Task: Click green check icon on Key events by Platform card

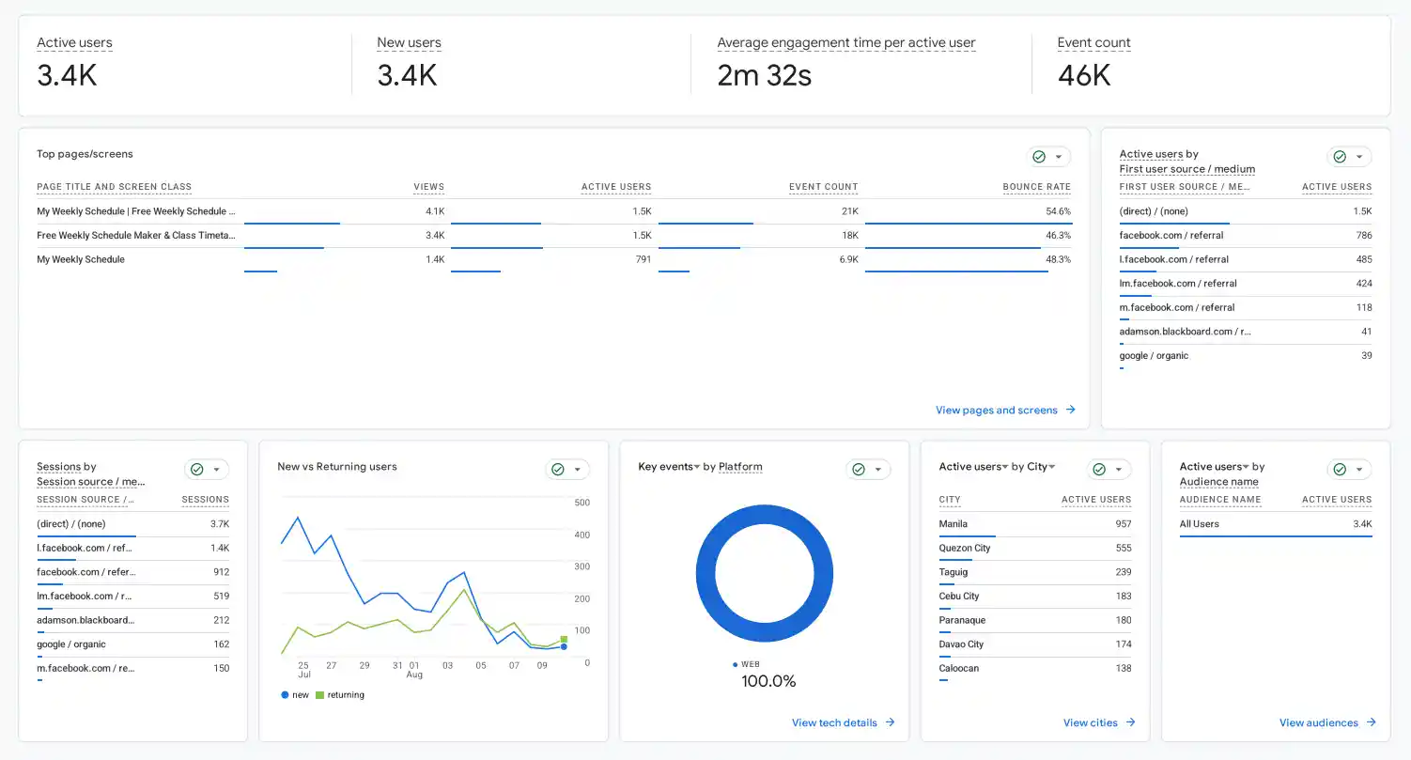Action: pyautogui.click(x=859, y=470)
